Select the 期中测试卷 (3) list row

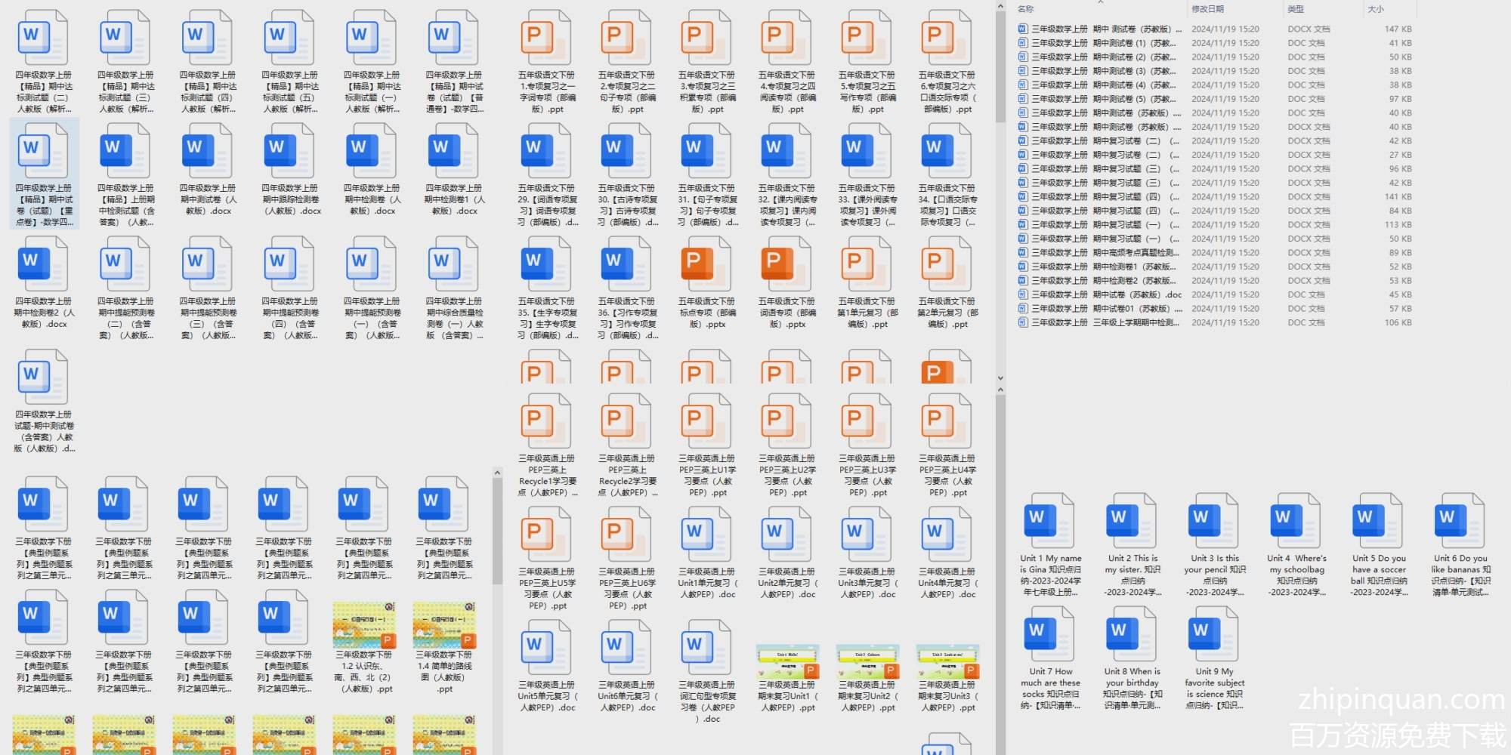pos(1215,71)
